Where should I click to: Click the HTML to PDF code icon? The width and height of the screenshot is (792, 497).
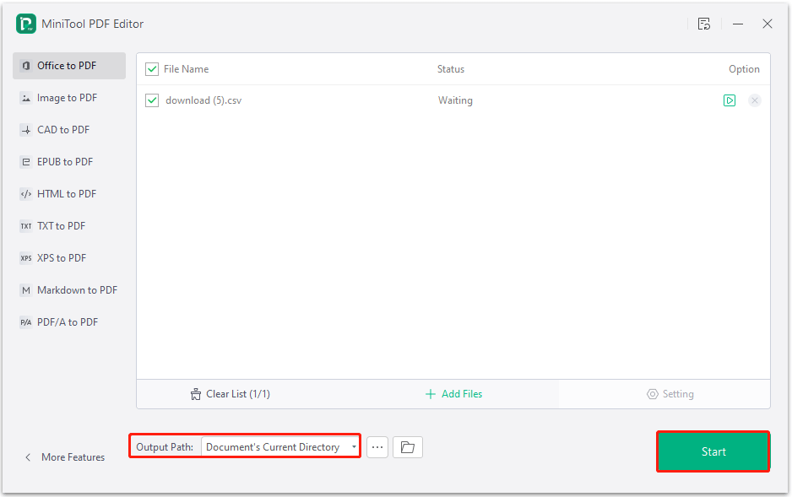[x=26, y=194]
